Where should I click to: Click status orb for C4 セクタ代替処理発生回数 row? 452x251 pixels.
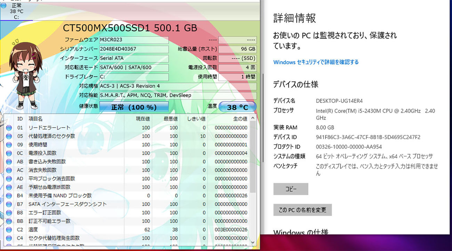point(9,238)
